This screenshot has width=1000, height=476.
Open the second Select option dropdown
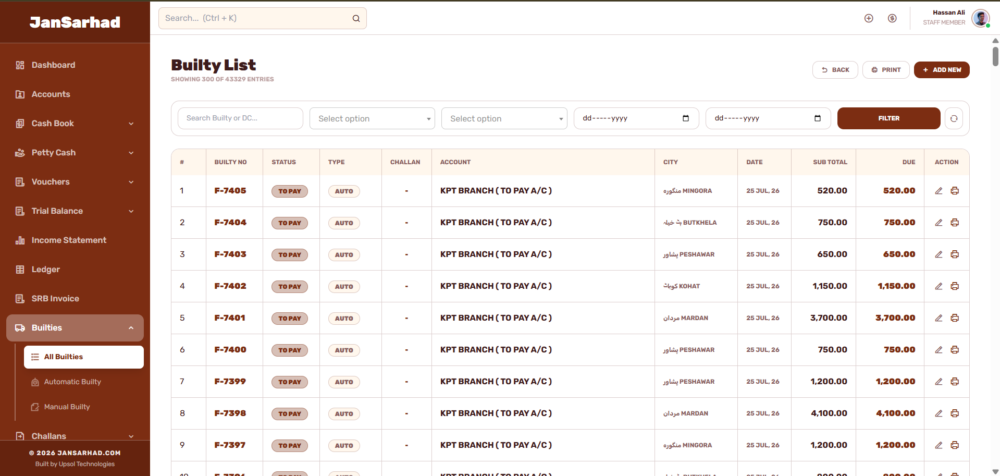pos(504,118)
